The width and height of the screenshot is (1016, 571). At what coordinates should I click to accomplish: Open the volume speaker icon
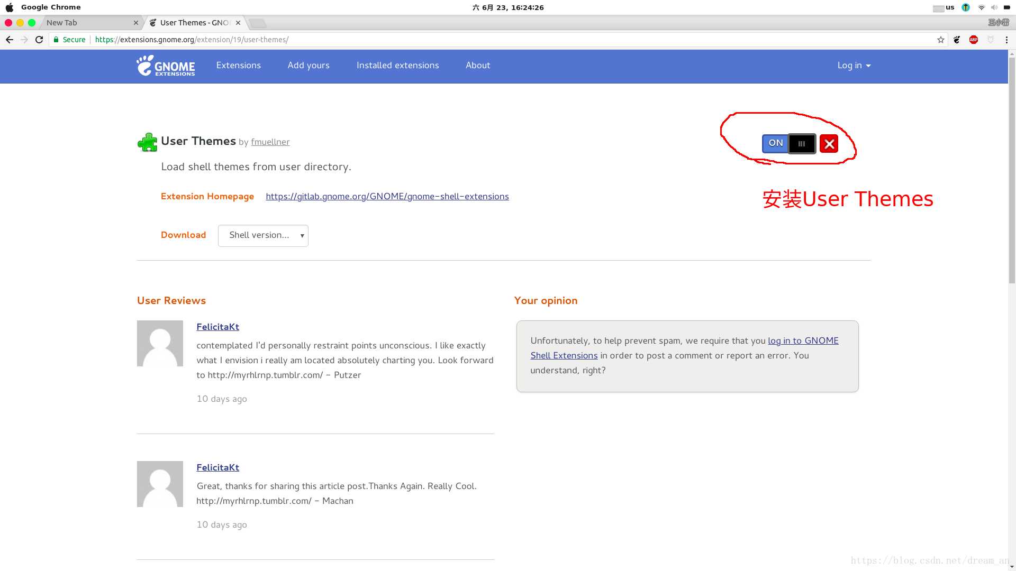coord(994,7)
